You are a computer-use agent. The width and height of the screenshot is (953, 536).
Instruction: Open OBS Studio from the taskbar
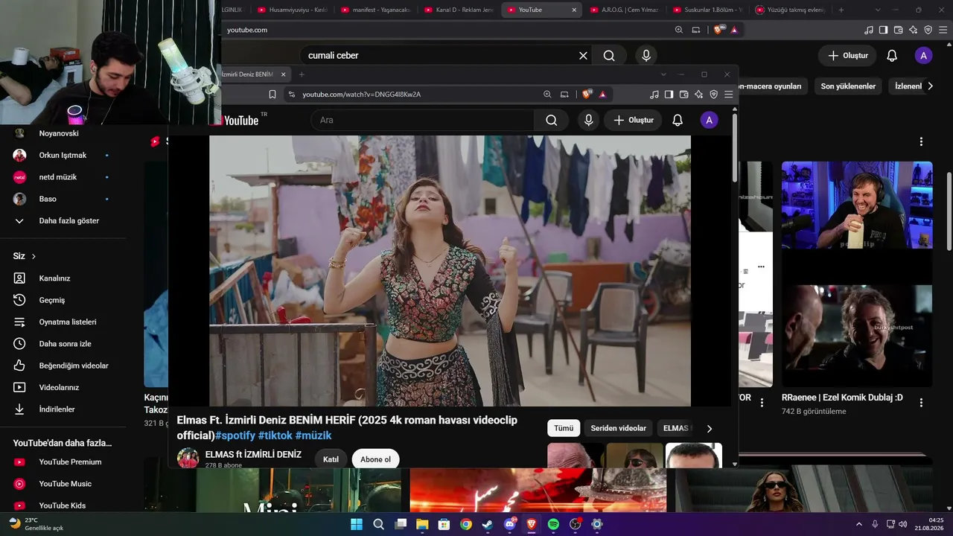tap(575, 524)
